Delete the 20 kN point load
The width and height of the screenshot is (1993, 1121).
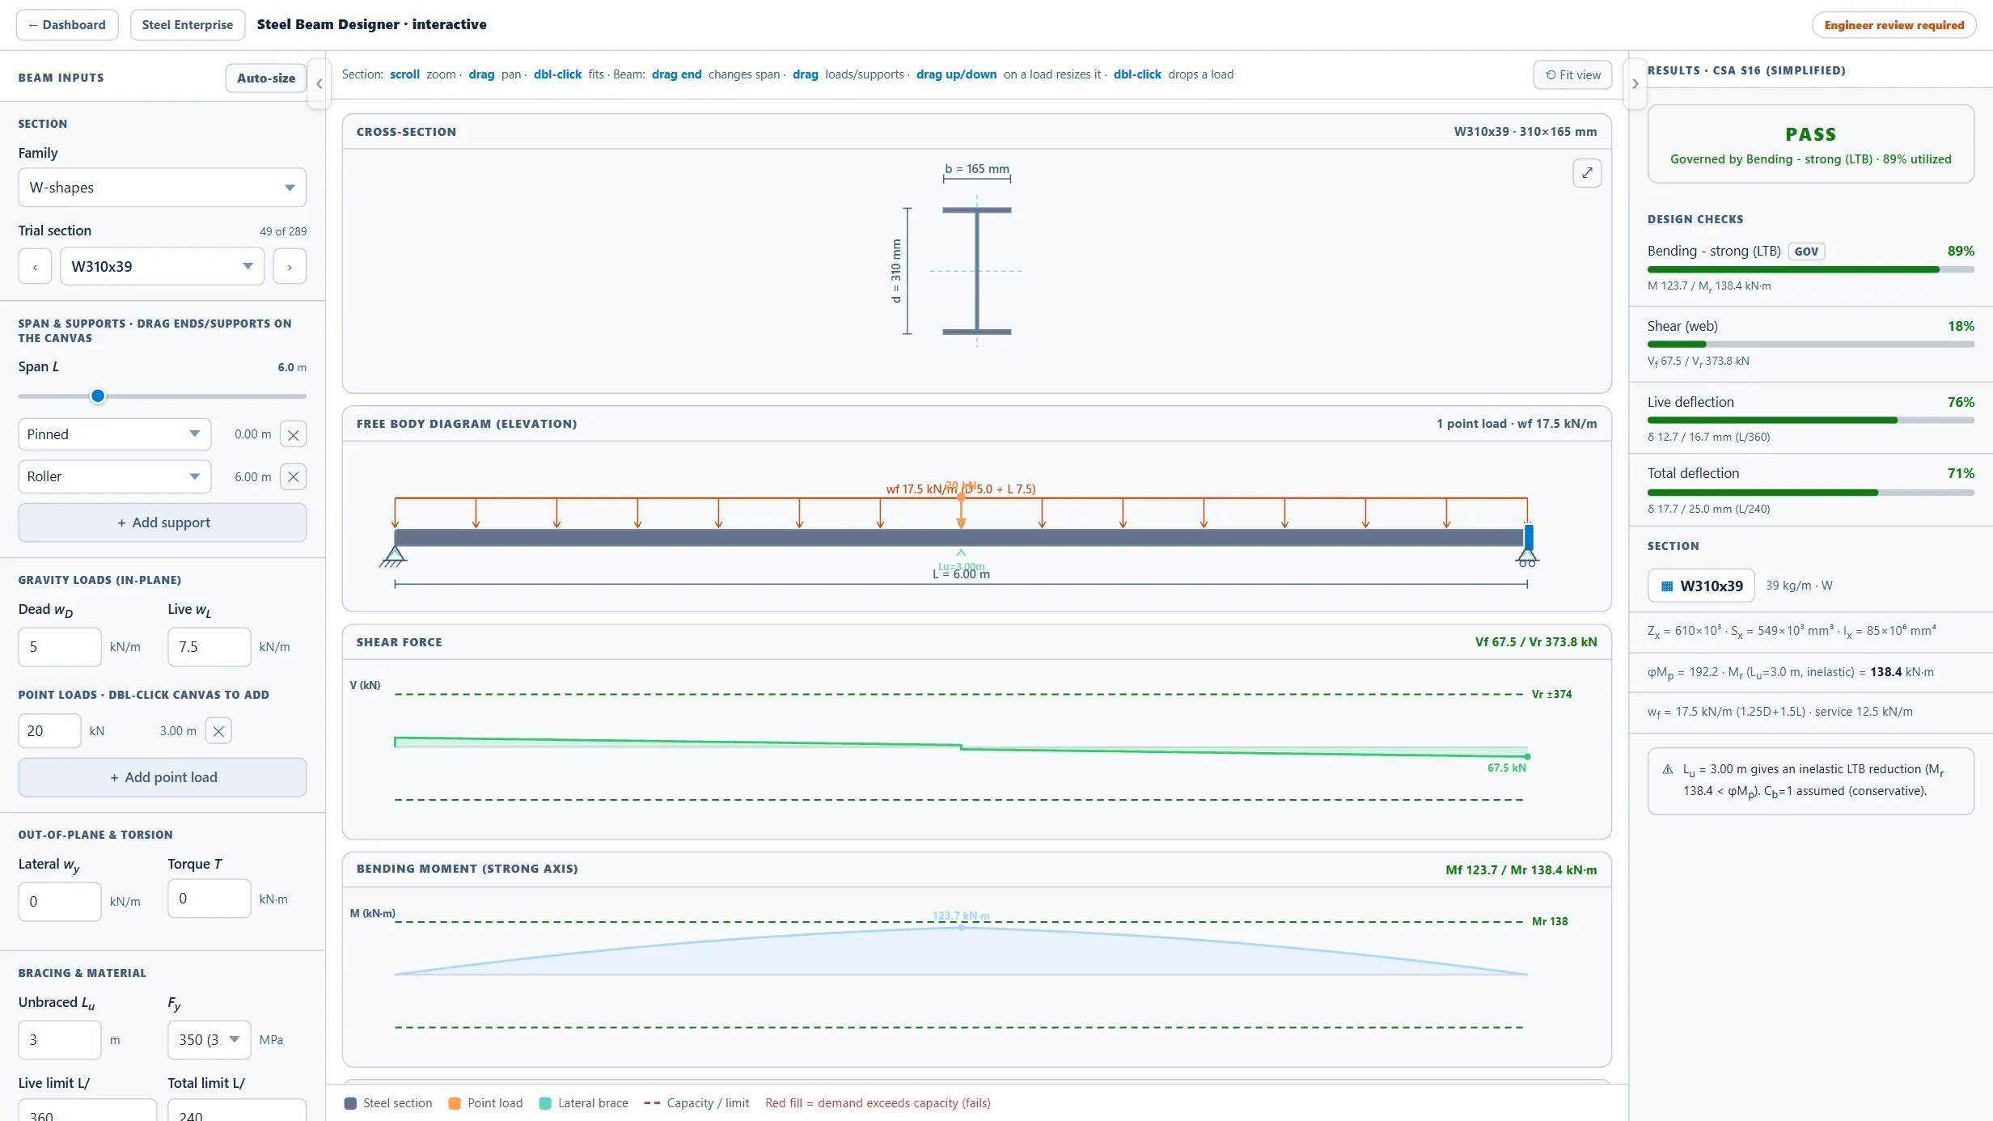point(218,731)
